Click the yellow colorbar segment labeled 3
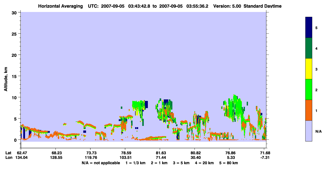The height and width of the screenshot is (170, 332). tap(309, 69)
